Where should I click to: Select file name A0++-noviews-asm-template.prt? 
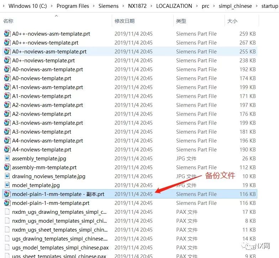(51, 33)
